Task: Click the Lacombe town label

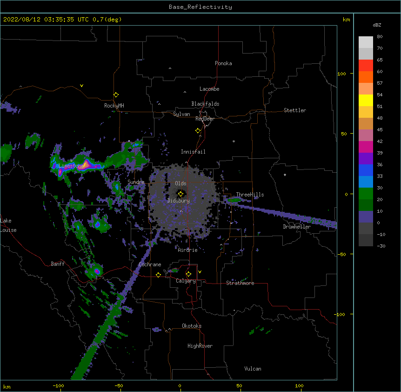Action: click(209, 89)
